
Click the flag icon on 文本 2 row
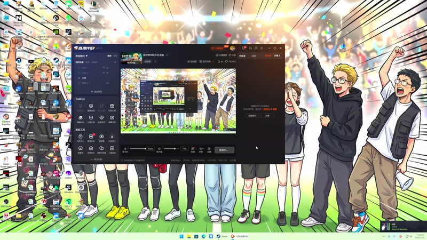tap(104, 73)
